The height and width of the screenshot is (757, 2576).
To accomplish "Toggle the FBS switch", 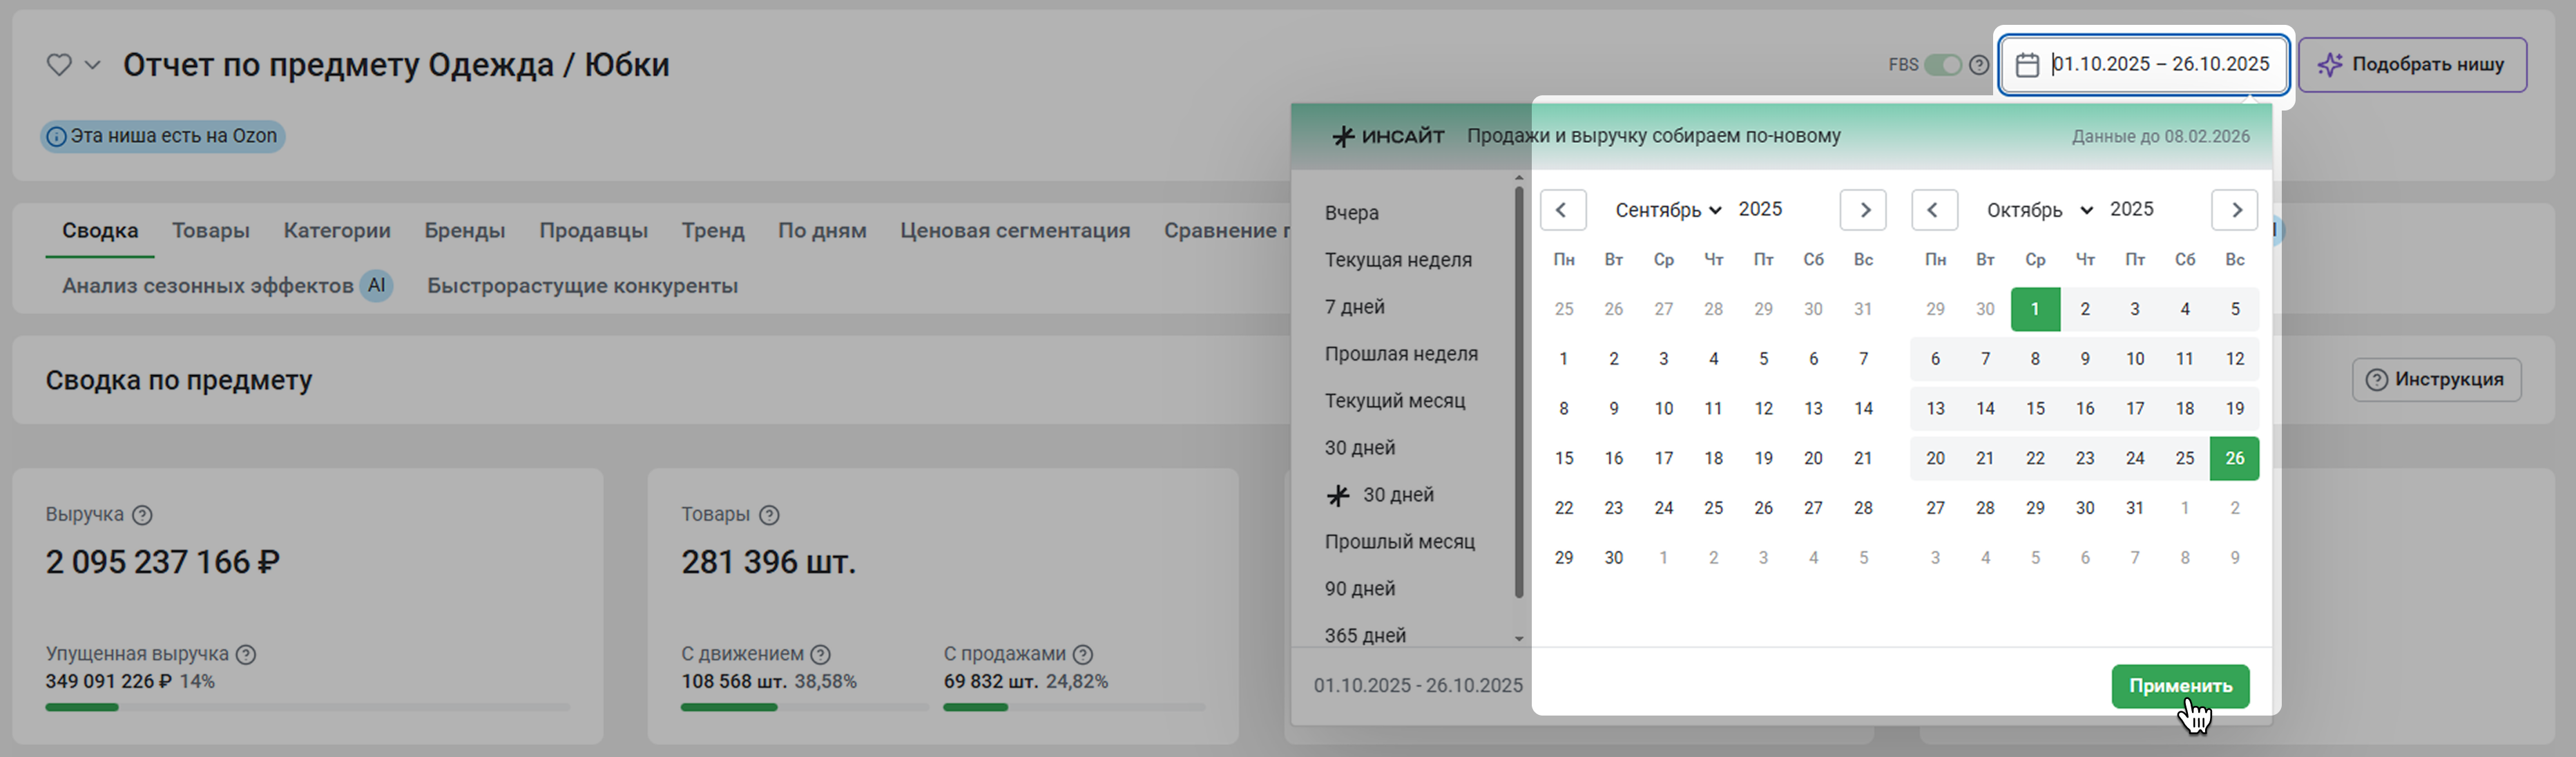I will coord(1943,65).
